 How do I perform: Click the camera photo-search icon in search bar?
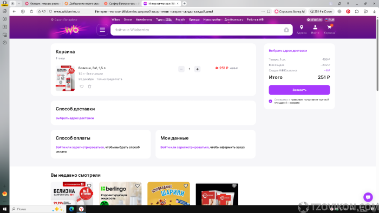286,30
